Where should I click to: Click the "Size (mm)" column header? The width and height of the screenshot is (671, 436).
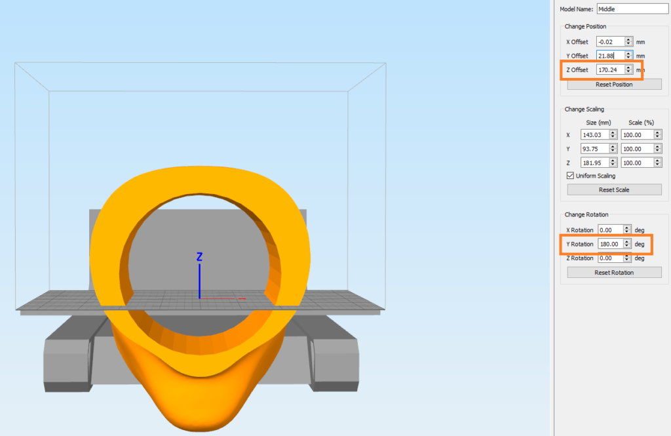598,123
